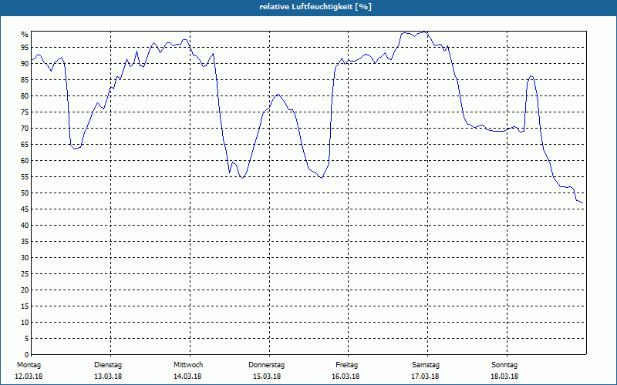Click the y-axis value 0

click(x=26, y=355)
